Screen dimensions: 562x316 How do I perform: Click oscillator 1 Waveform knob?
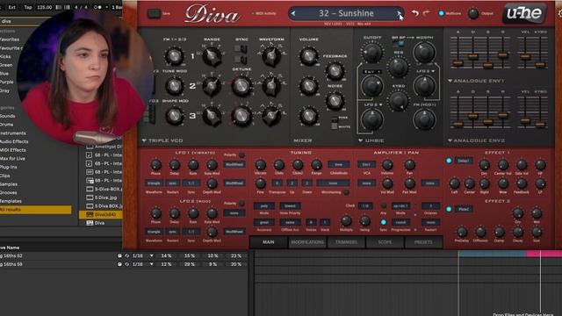[x=271, y=56]
